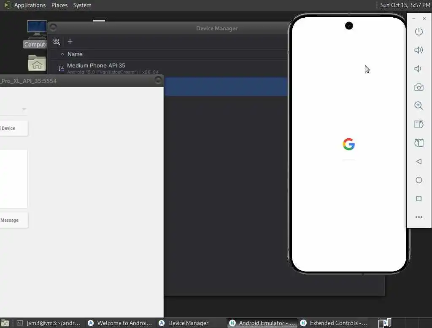Open the Applications menu
Screen dimensions: 432x328
pyautogui.click(x=30, y=5)
